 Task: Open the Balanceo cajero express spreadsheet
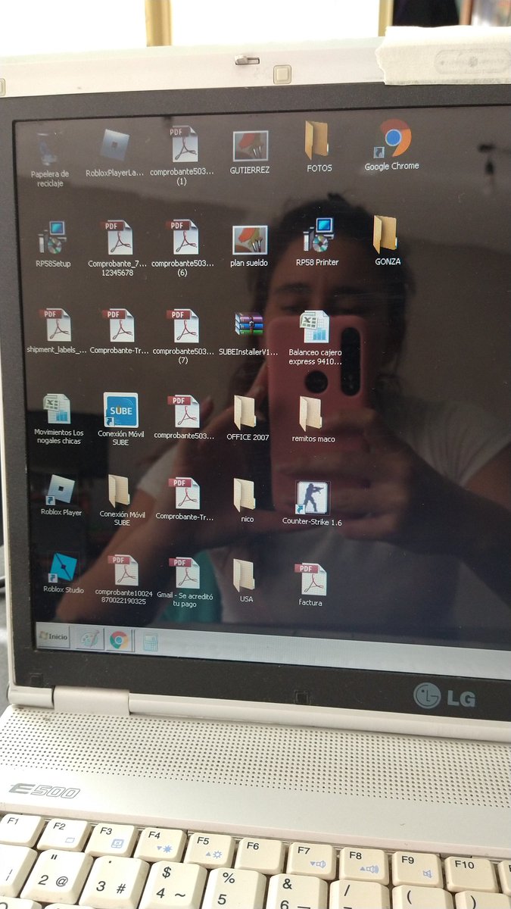[x=314, y=328]
